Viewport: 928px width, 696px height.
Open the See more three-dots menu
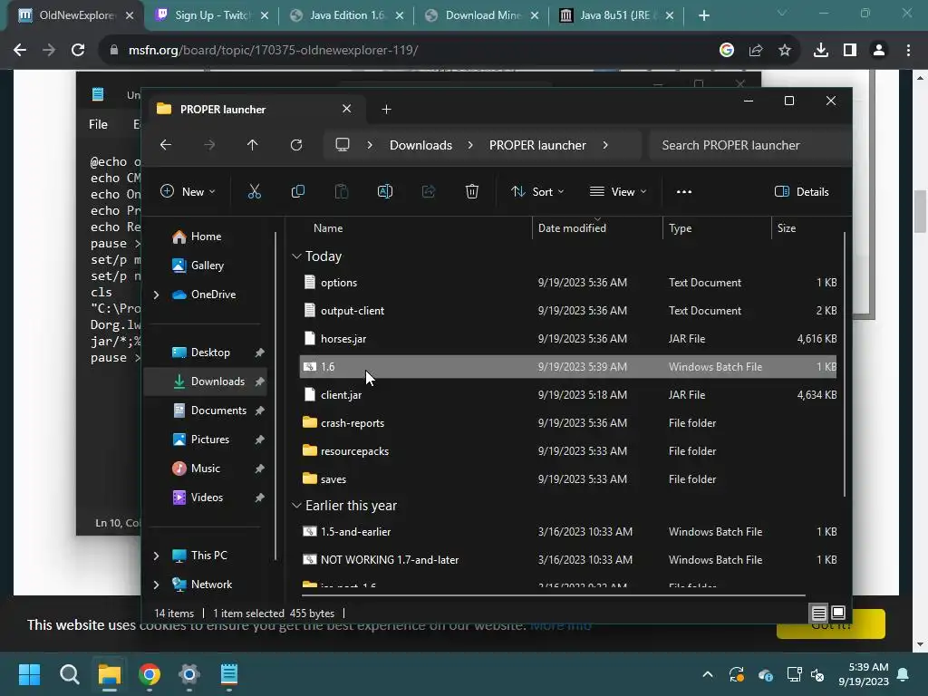tap(684, 192)
